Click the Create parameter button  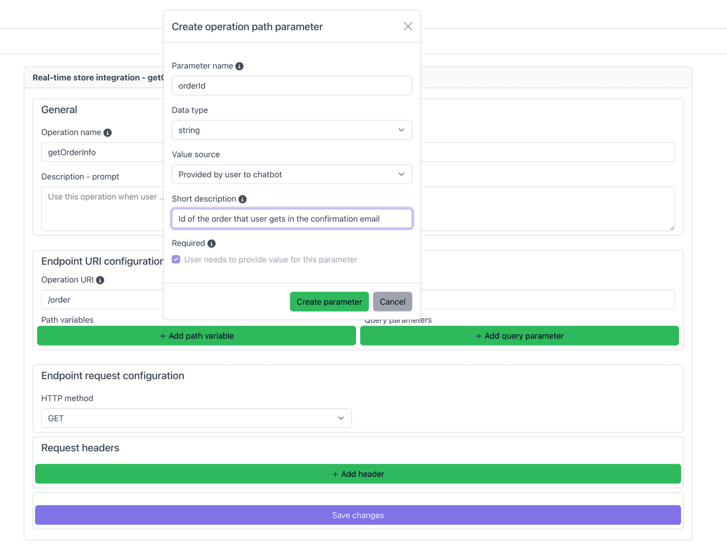point(329,301)
